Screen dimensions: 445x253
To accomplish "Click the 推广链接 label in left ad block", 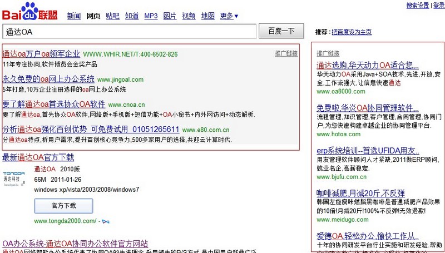I will [286, 53].
